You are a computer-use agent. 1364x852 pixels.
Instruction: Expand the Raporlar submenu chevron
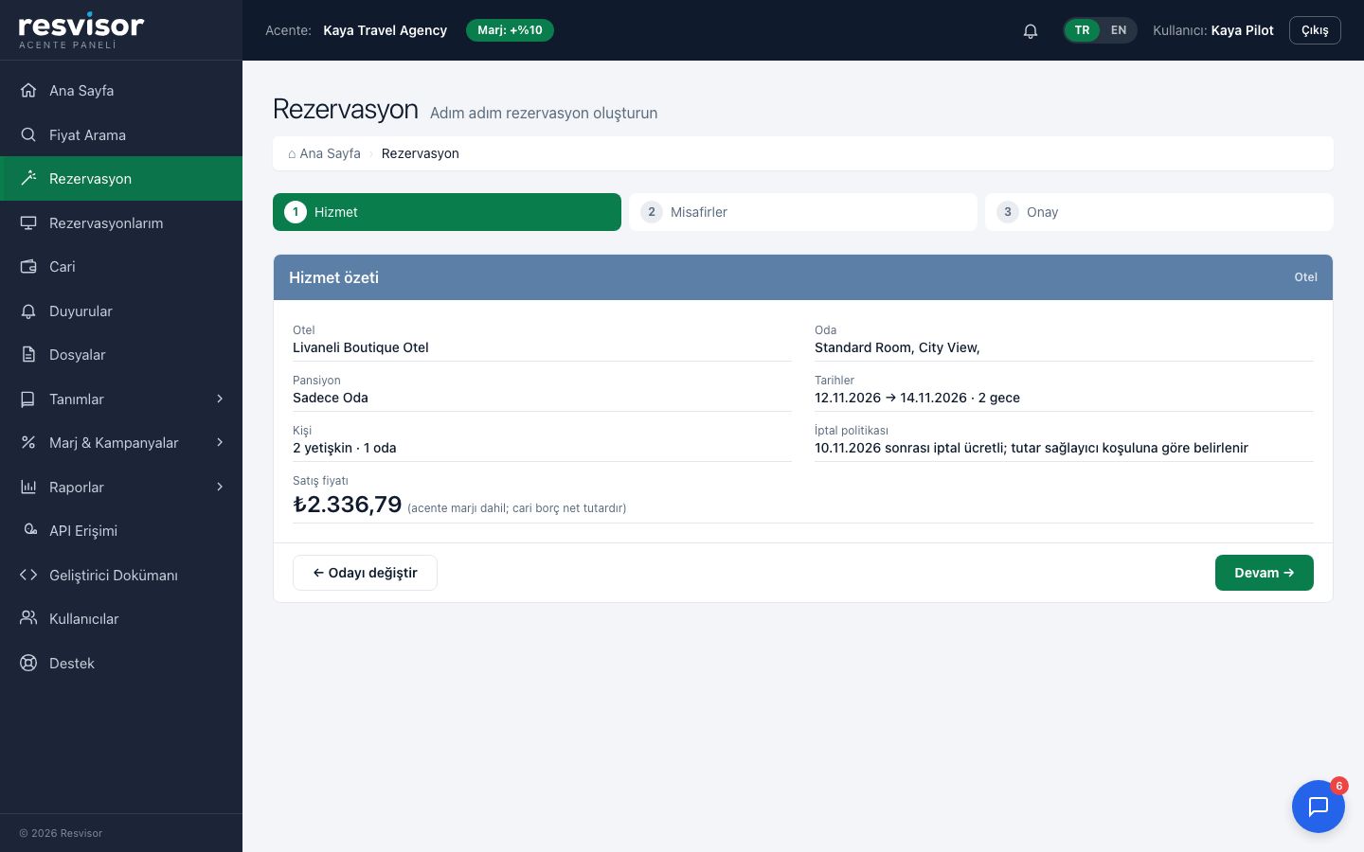point(220,487)
